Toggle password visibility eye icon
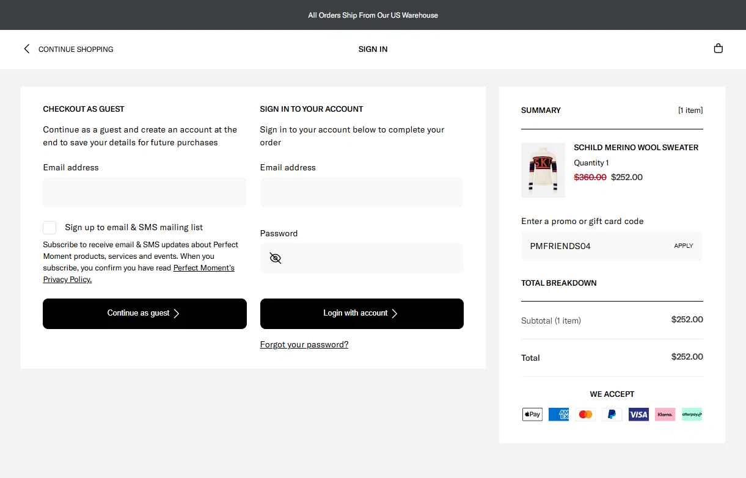Image resolution: width=746 pixels, height=478 pixels. [x=276, y=258]
